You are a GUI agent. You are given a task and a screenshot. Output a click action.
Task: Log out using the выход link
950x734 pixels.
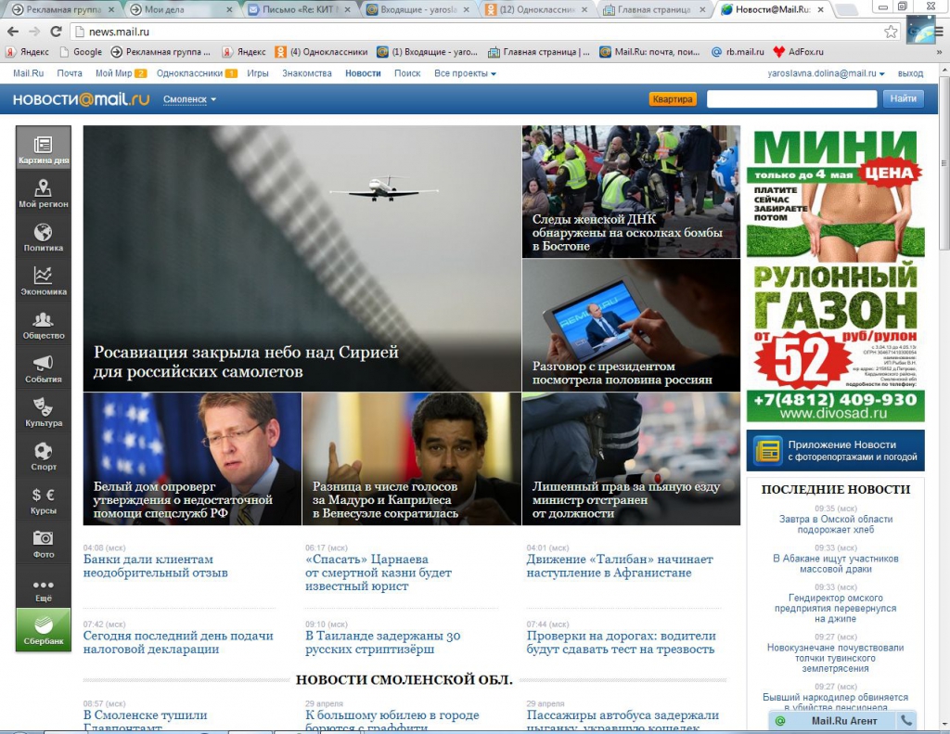tap(910, 73)
